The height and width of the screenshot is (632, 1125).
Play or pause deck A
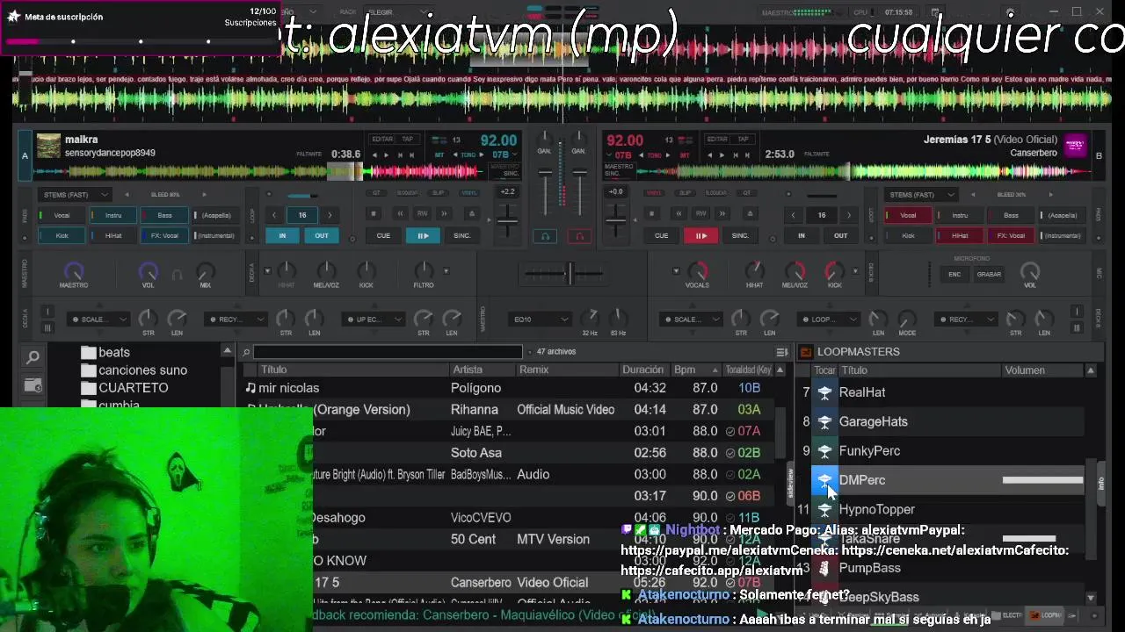[x=423, y=235]
